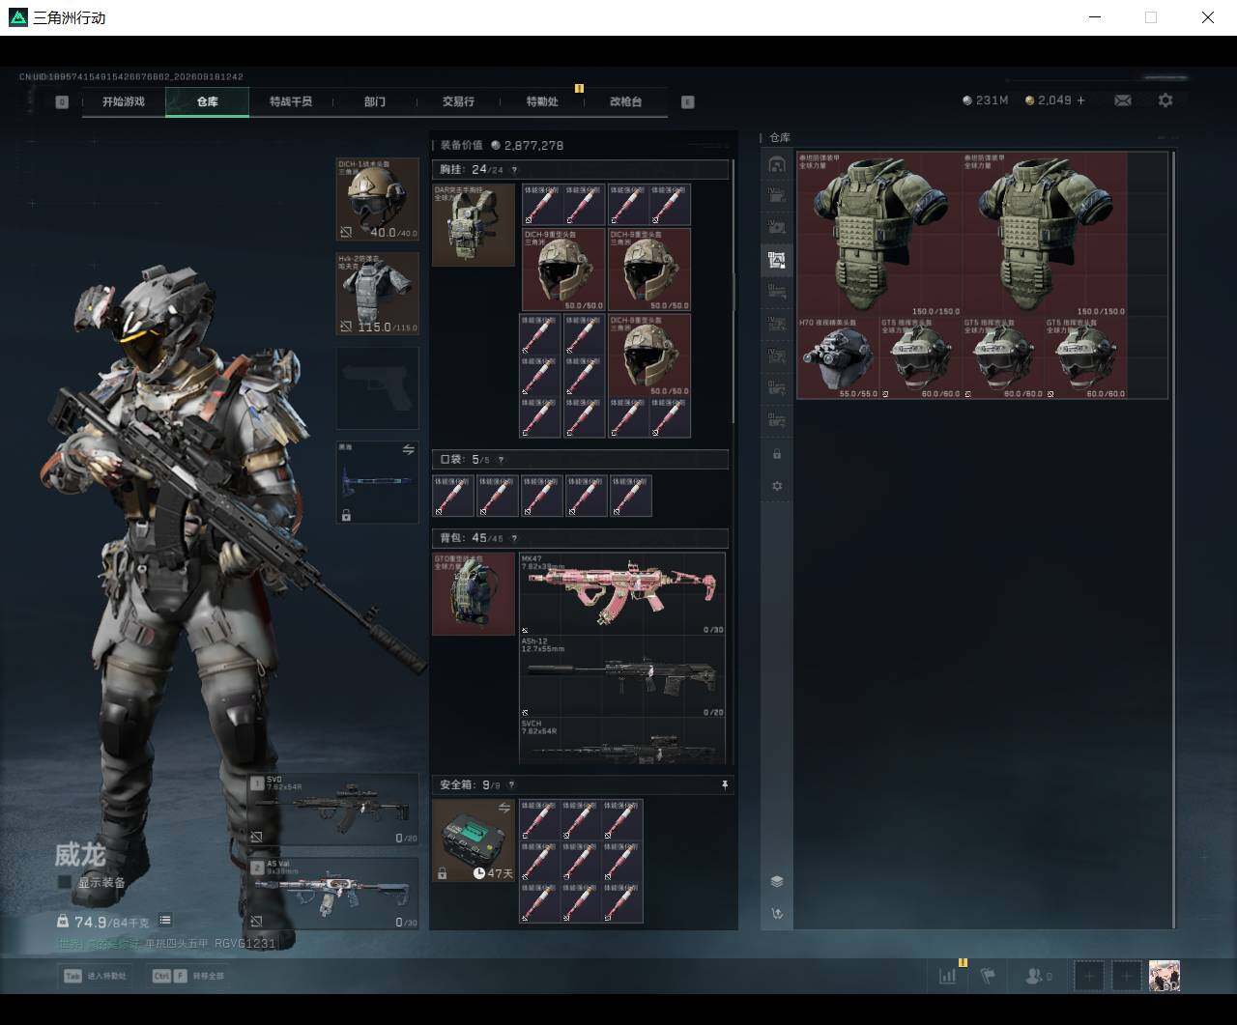1237x1025 pixels.
Task: Click the operator name 威龙
Action: pos(80,855)
